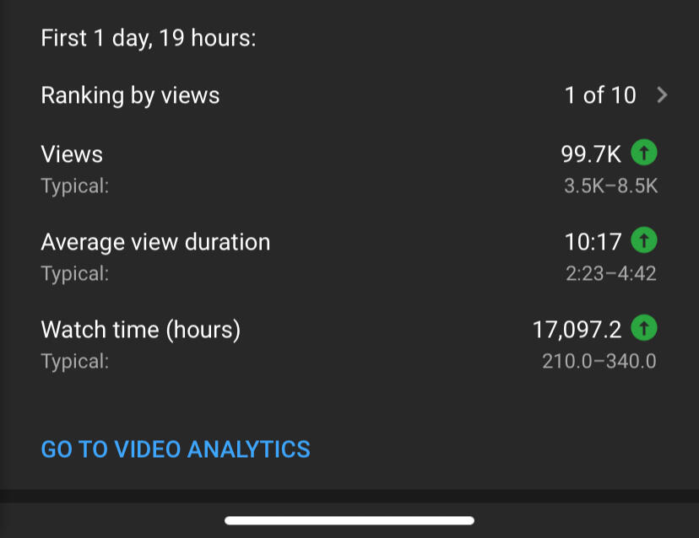Tap the Views metric label
The width and height of the screenshot is (699, 538).
point(72,154)
